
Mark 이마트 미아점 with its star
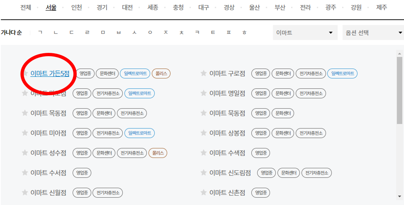point(25,133)
